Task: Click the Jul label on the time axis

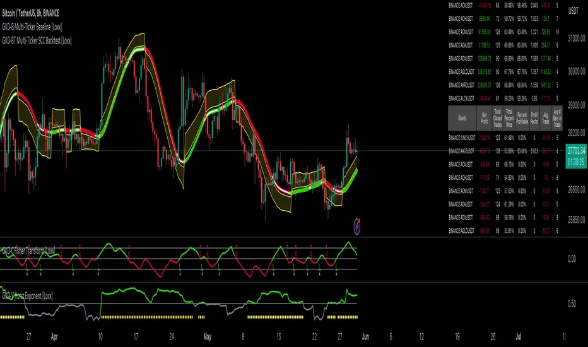Action: point(518,337)
